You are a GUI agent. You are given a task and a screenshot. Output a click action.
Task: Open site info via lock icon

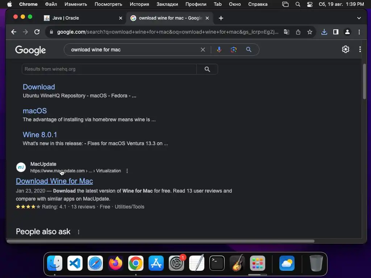click(x=51, y=32)
